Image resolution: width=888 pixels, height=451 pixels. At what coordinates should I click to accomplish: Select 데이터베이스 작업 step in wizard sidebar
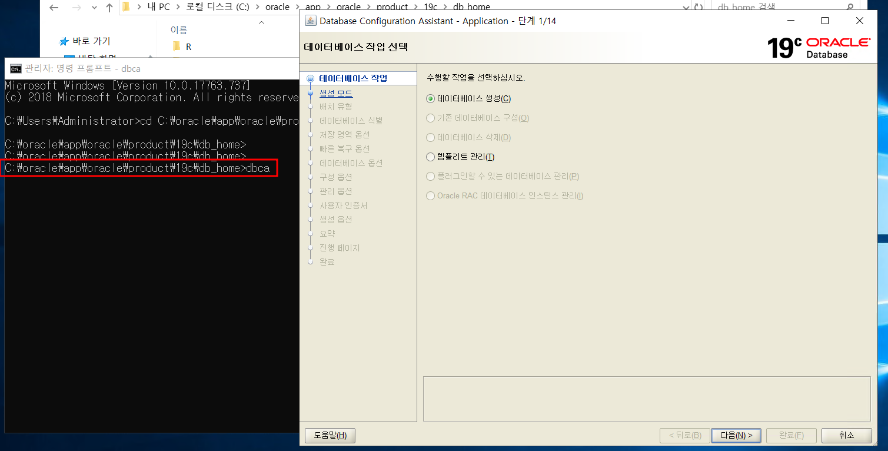click(353, 78)
